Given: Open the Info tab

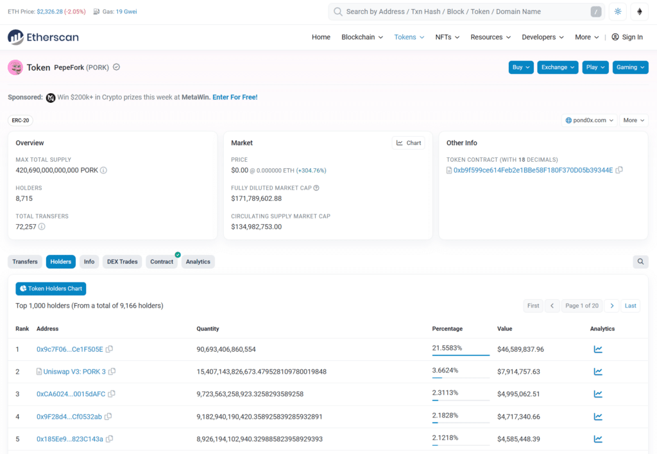Looking at the screenshot, I should click(89, 261).
